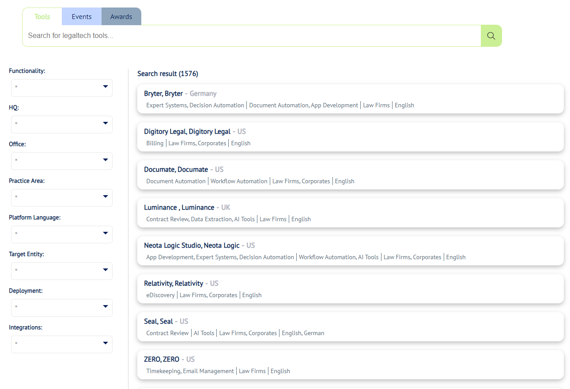Viewport: 570px width, 389px height.
Task: Click 'Law Firms, Corporates' in Relativity card
Action: point(208,295)
